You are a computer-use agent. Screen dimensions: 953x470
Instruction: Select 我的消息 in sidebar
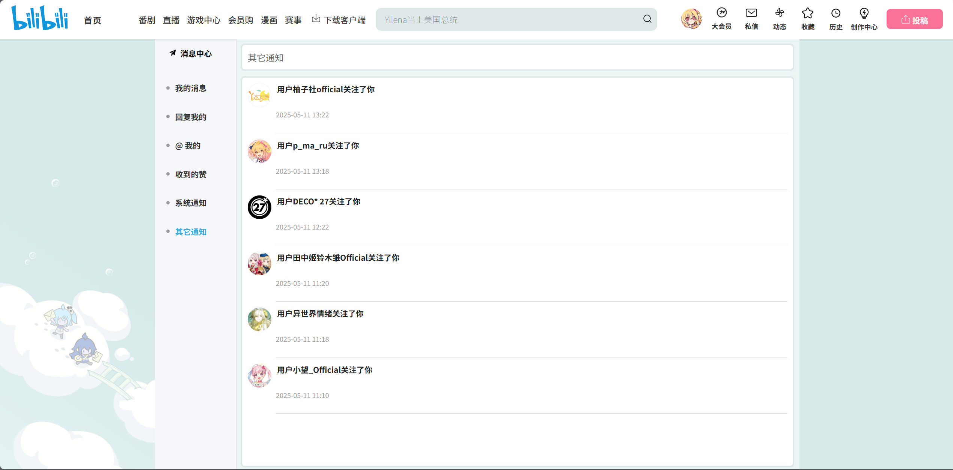[191, 89]
